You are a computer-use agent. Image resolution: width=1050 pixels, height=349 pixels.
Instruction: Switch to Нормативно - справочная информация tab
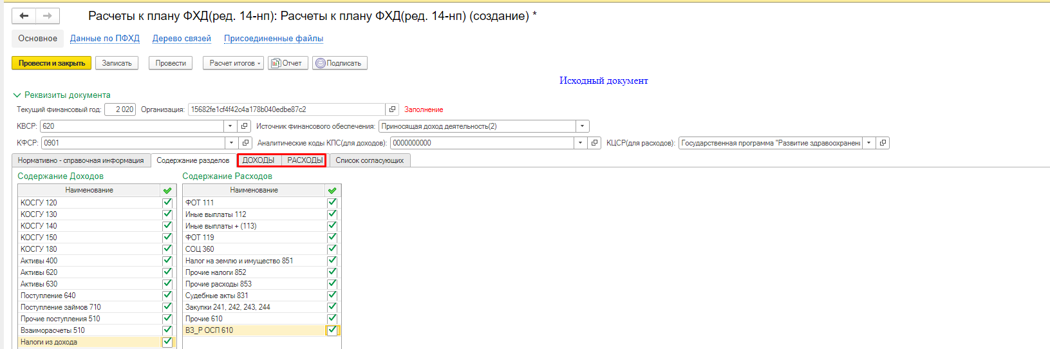click(x=81, y=160)
